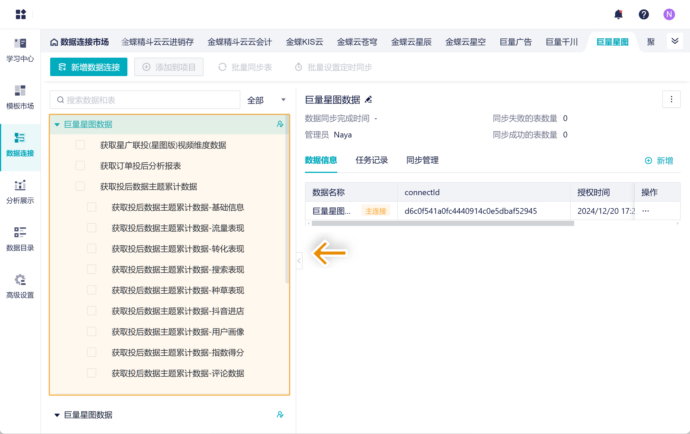Collapse the highlighted 巨量星图数据 tree node
The width and height of the screenshot is (690, 434).
57,124
